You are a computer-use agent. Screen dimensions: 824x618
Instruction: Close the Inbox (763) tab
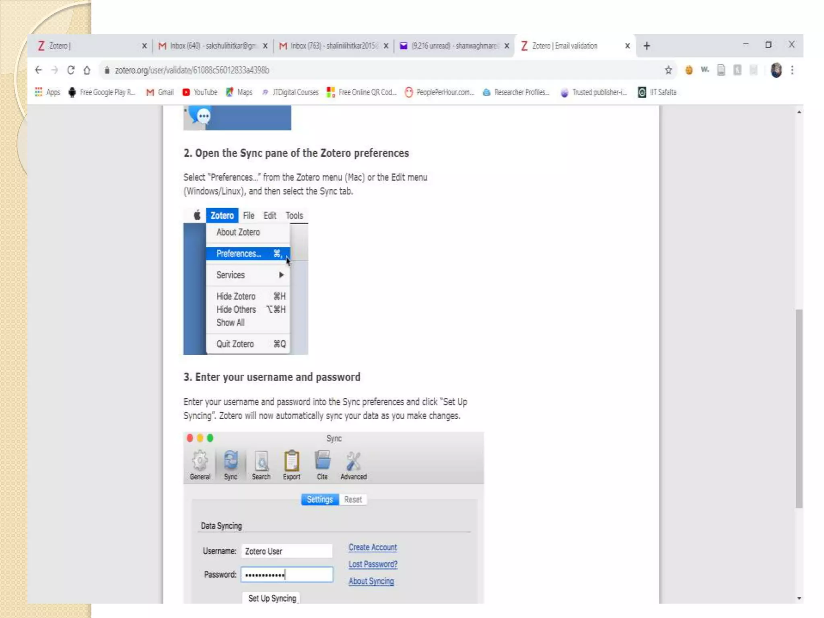(x=386, y=46)
